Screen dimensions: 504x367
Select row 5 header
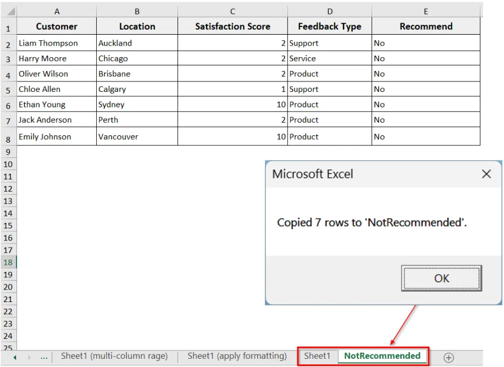[x=8, y=90]
